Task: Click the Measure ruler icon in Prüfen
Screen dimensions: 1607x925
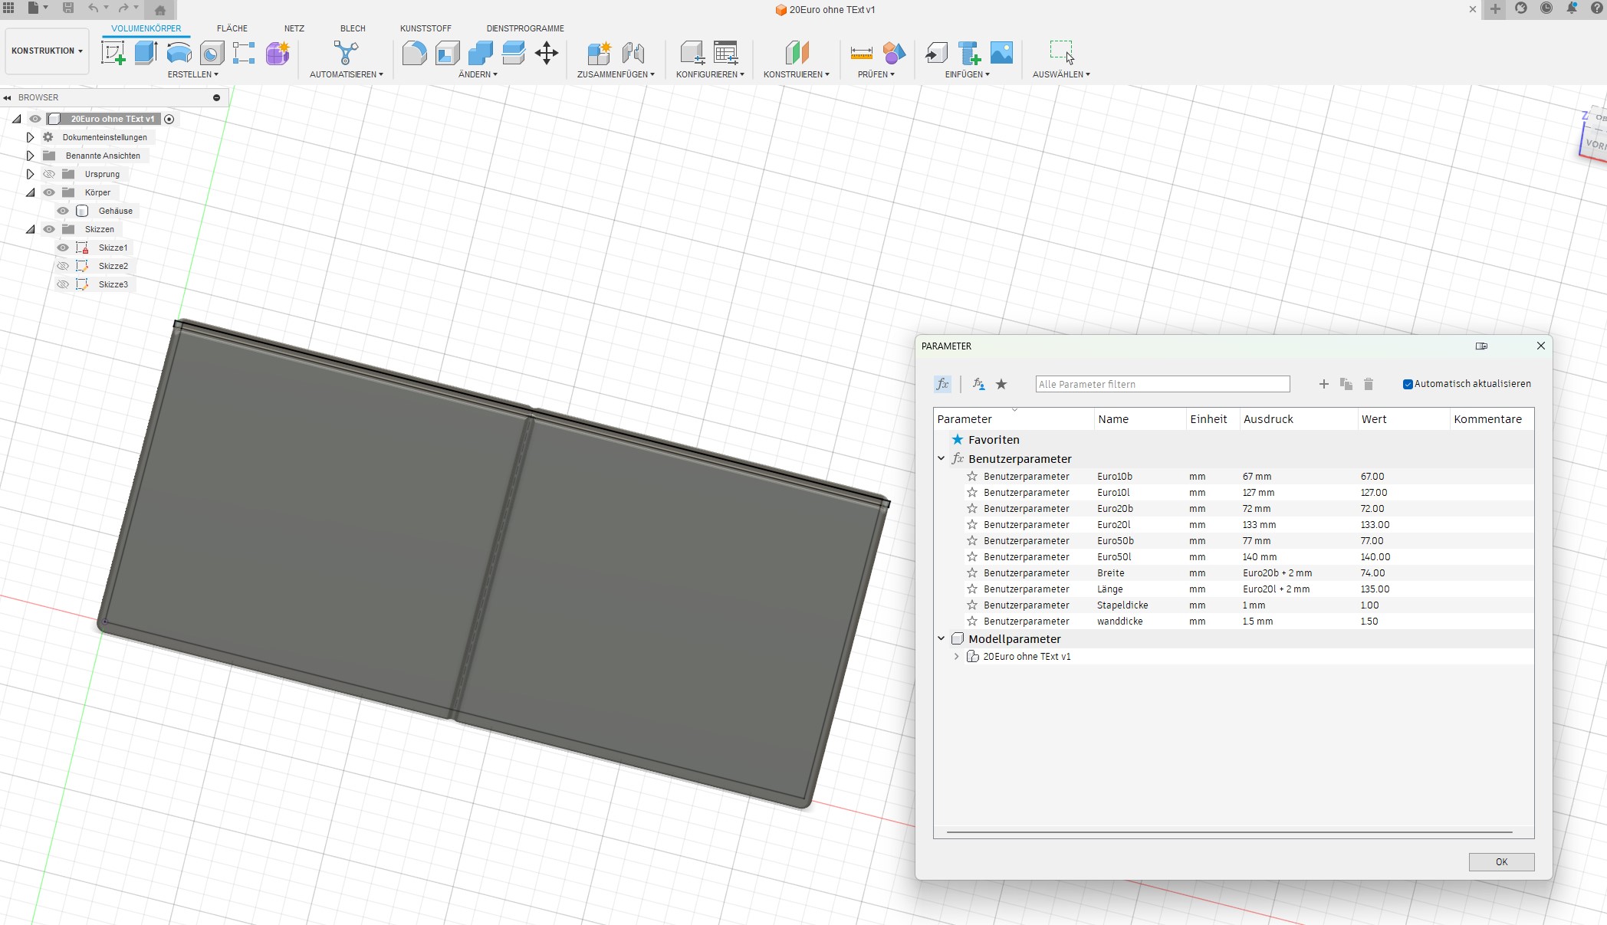Action: [861, 53]
